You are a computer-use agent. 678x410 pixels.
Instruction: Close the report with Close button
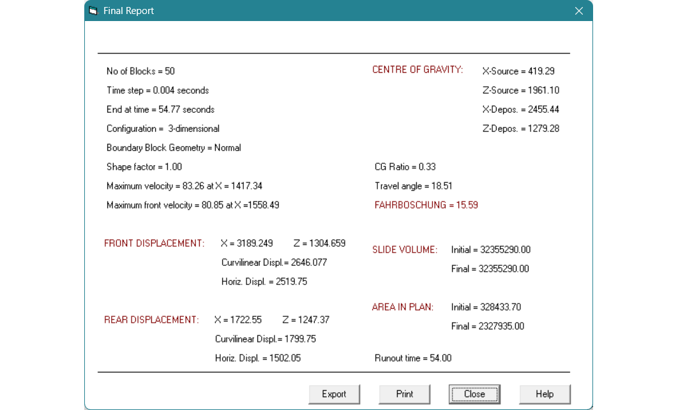pyautogui.click(x=474, y=394)
